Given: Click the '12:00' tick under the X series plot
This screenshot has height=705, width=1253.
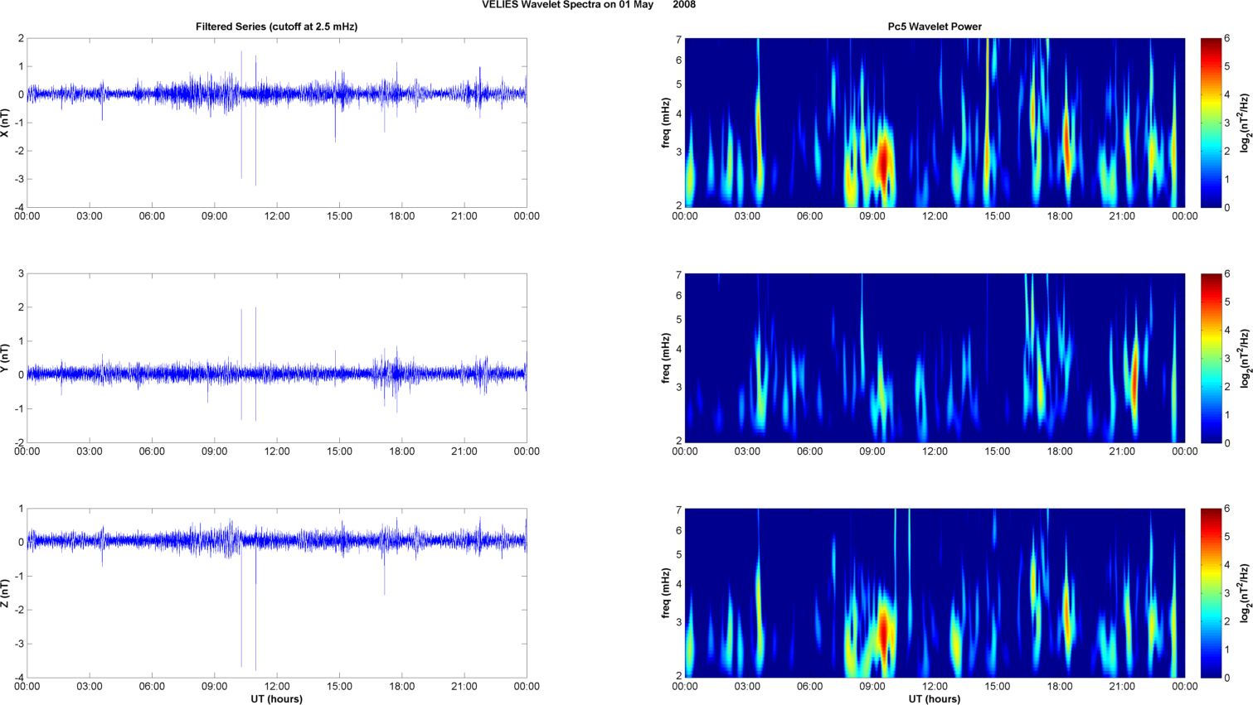Looking at the screenshot, I should [277, 216].
